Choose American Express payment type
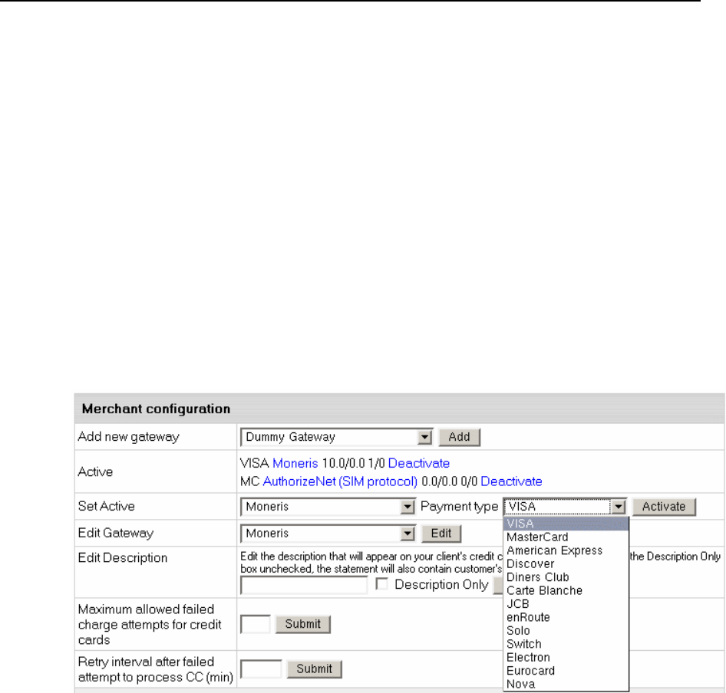The width and height of the screenshot is (726, 693). coord(566,550)
